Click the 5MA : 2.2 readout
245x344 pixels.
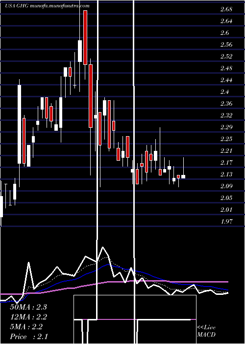coord(26,327)
